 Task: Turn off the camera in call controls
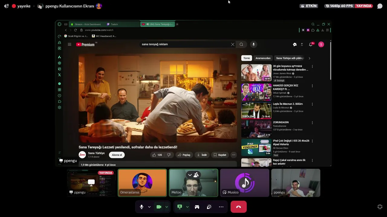(159, 207)
